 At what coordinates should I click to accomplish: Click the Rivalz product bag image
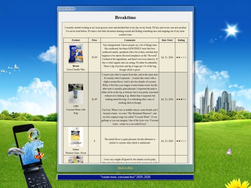coord(76,53)
